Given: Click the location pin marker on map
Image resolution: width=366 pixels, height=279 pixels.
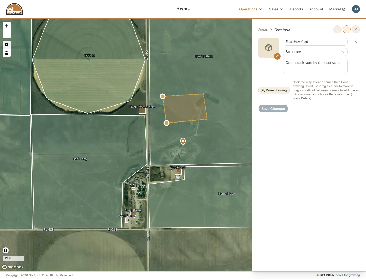Looking at the screenshot, I should (x=183, y=141).
